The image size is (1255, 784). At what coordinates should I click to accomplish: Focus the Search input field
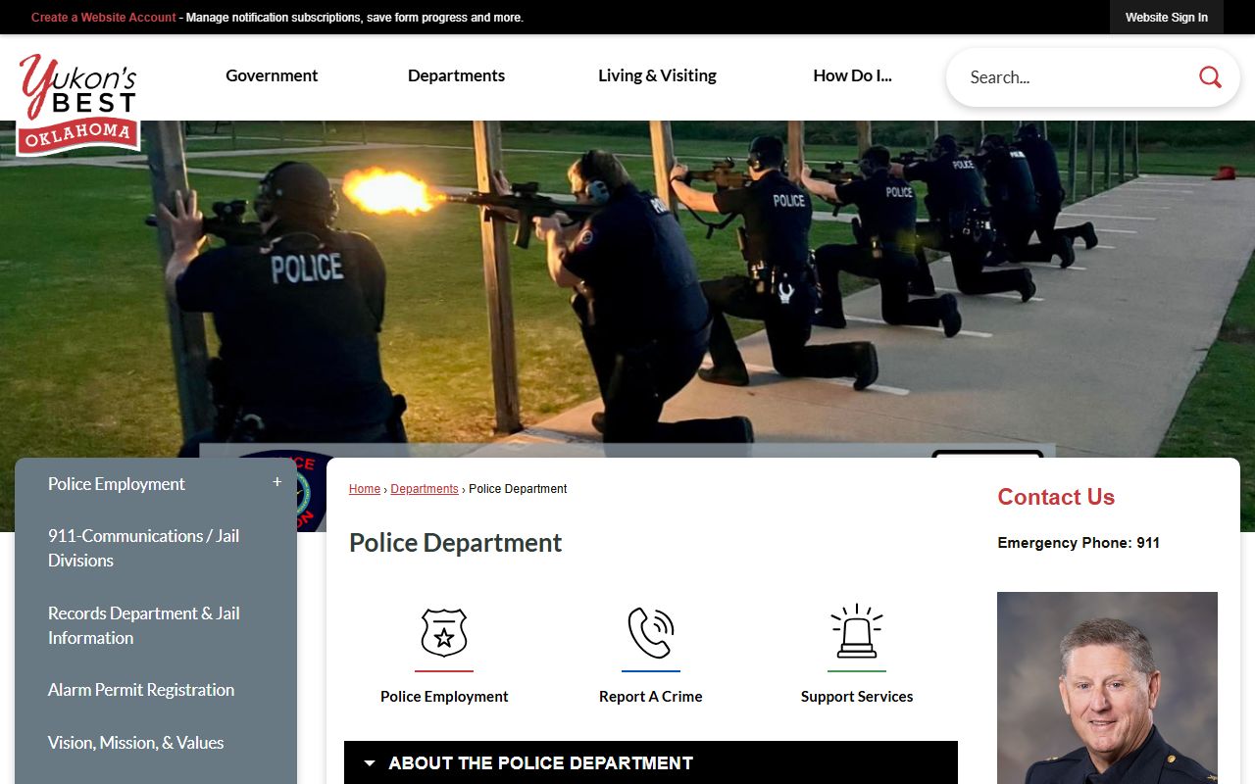click(1074, 77)
